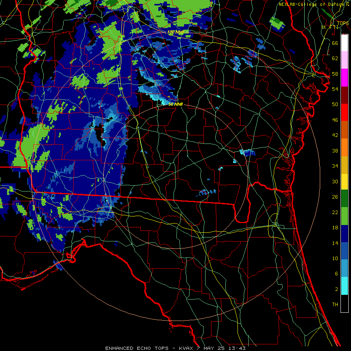Click the TOPS legend heading
This screenshot has width=351, height=351.
pyautogui.click(x=343, y=23)
